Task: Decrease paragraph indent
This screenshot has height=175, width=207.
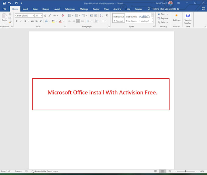Action: (91, 15)
